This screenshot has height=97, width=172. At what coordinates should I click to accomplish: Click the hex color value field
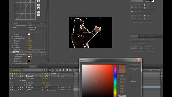coord(123,96)
